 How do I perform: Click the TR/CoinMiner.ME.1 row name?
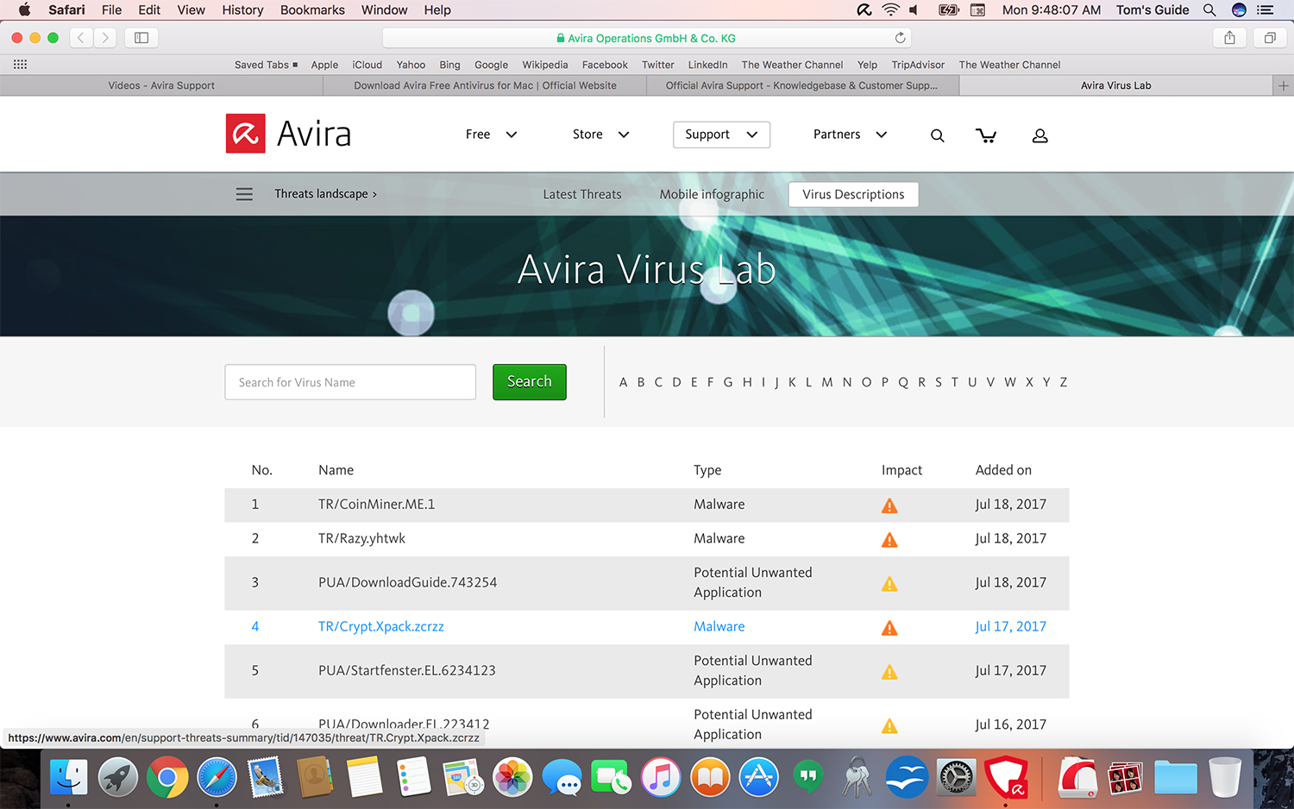tap(377, 505)
